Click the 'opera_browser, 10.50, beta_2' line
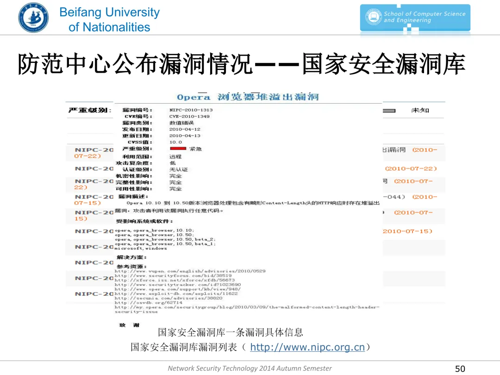Viewport: 500px width, 375px height. point(165,239)
